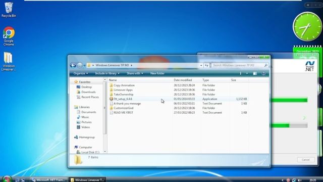323x182 pixels.
Task: Launch Google Chrome from the desktop
Action: (9, 36)
